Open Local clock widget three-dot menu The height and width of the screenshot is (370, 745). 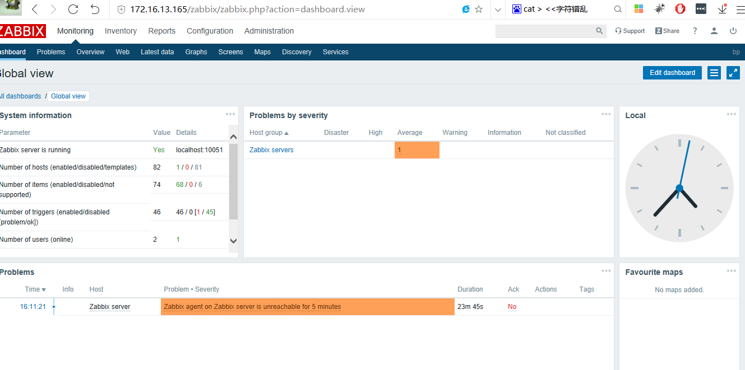pyautogui.click(x=732, y=114)
